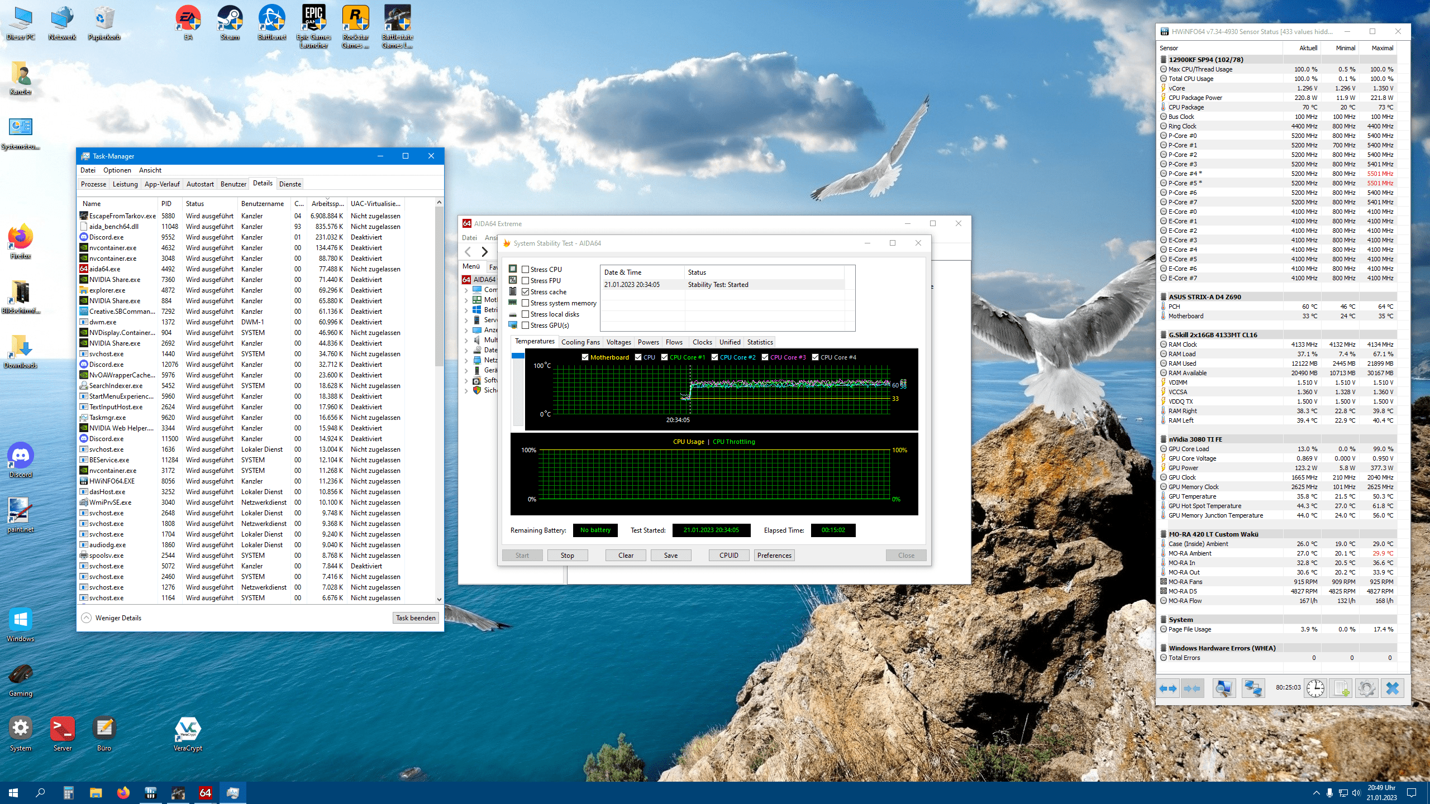This screenshot has height=804, width=1430.
Task: Open CPUID panel button
Action: pos(729,556)
